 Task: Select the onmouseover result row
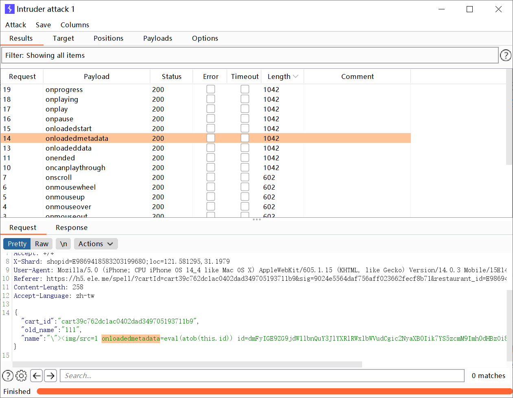pos(205,207)
